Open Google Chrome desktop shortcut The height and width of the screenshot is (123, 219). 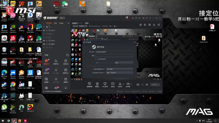pos(13,86)
